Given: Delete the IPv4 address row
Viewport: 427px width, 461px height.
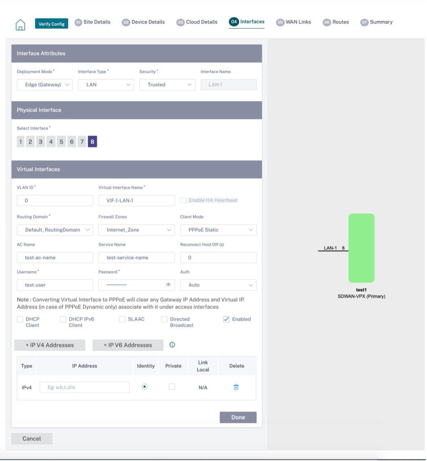Looking at the screenshot, I should click(x=236, y=387).
